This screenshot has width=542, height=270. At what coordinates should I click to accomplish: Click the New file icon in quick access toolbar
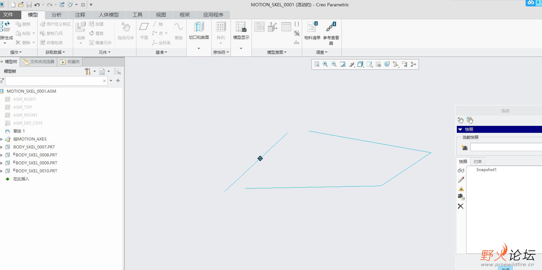tap(13, 5)
